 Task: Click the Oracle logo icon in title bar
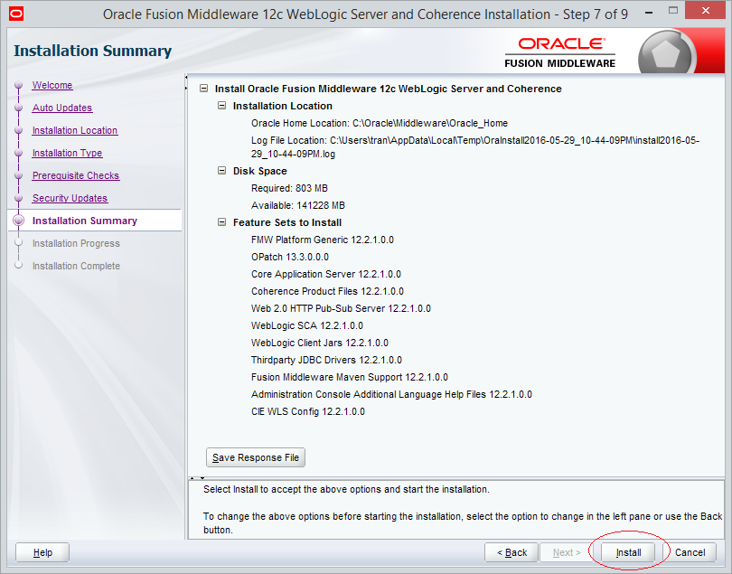coord(16,14)
